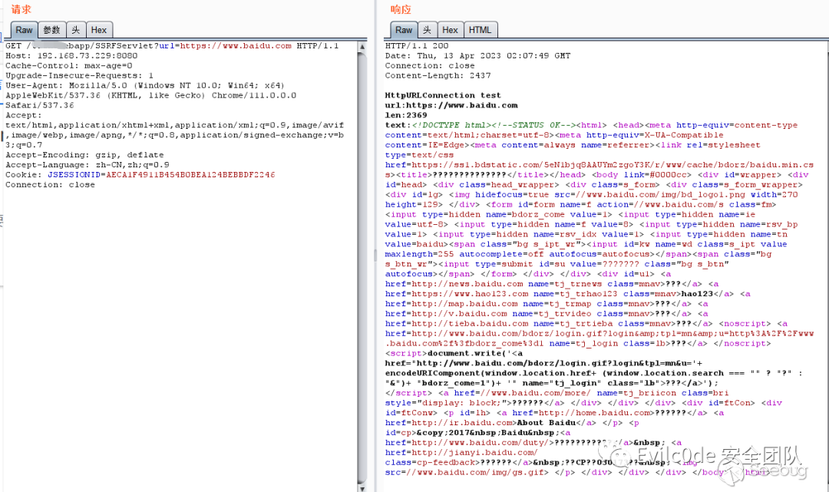Viewport: 829px width, 492px height.
Task: Select the Raw tab in response panel
Action: [x=404, y=30]
